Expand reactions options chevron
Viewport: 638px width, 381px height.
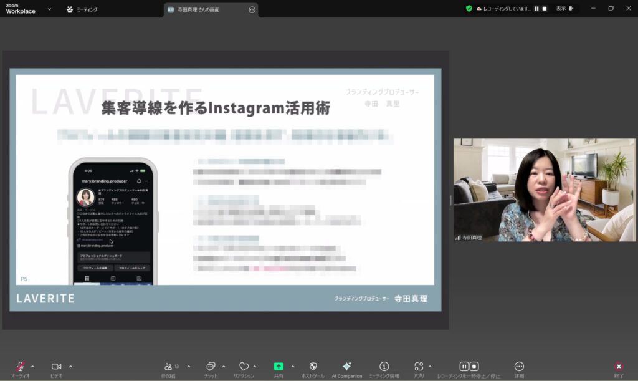[x=255, y=367]
